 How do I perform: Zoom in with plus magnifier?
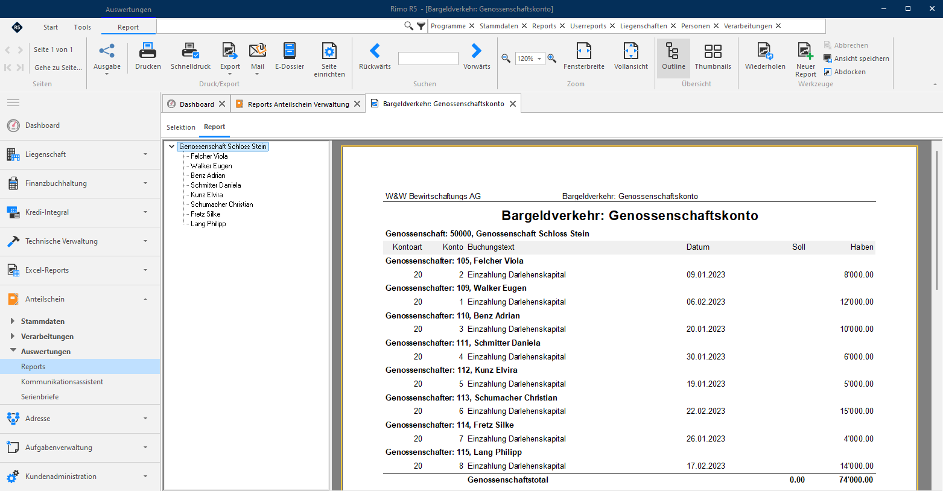(x=552, y=59)
